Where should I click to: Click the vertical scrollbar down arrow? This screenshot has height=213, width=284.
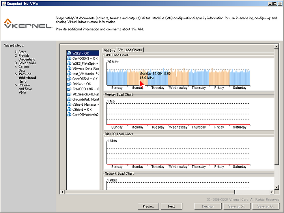277,187
